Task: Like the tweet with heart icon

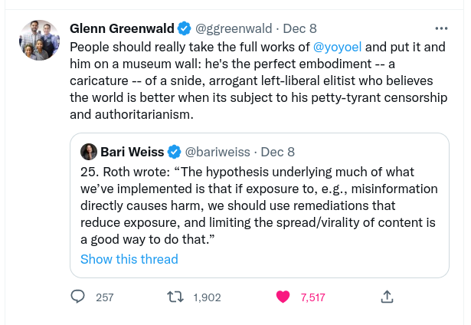Action: 283,297
